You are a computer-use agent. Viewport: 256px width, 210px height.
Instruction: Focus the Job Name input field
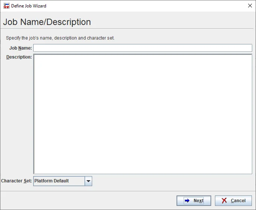[143, 48]
